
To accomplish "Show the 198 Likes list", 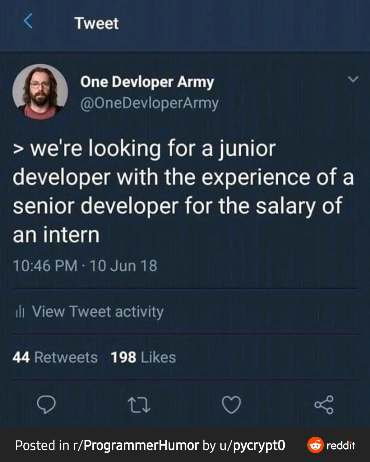I will pos(143,357).
